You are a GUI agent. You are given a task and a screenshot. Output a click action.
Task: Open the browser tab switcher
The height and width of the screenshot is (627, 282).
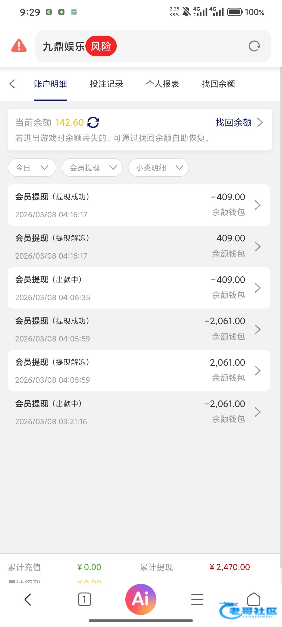tap(84, 599)
